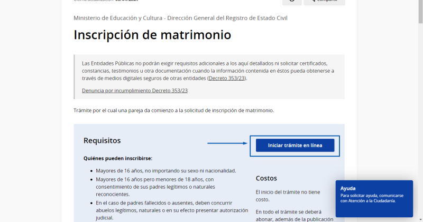Open the Decreto 353/23 link
423x222 pixels.
pyautogui.click(x=227, y=78)
